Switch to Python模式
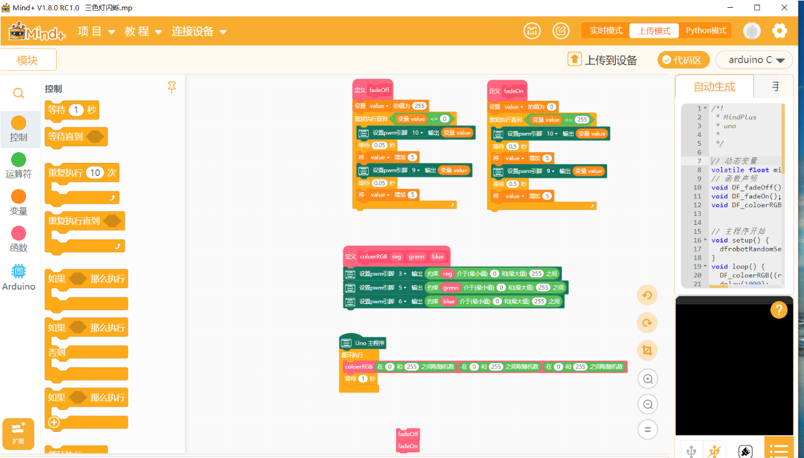The image size is (804, 458). click(x=705, y=31)
